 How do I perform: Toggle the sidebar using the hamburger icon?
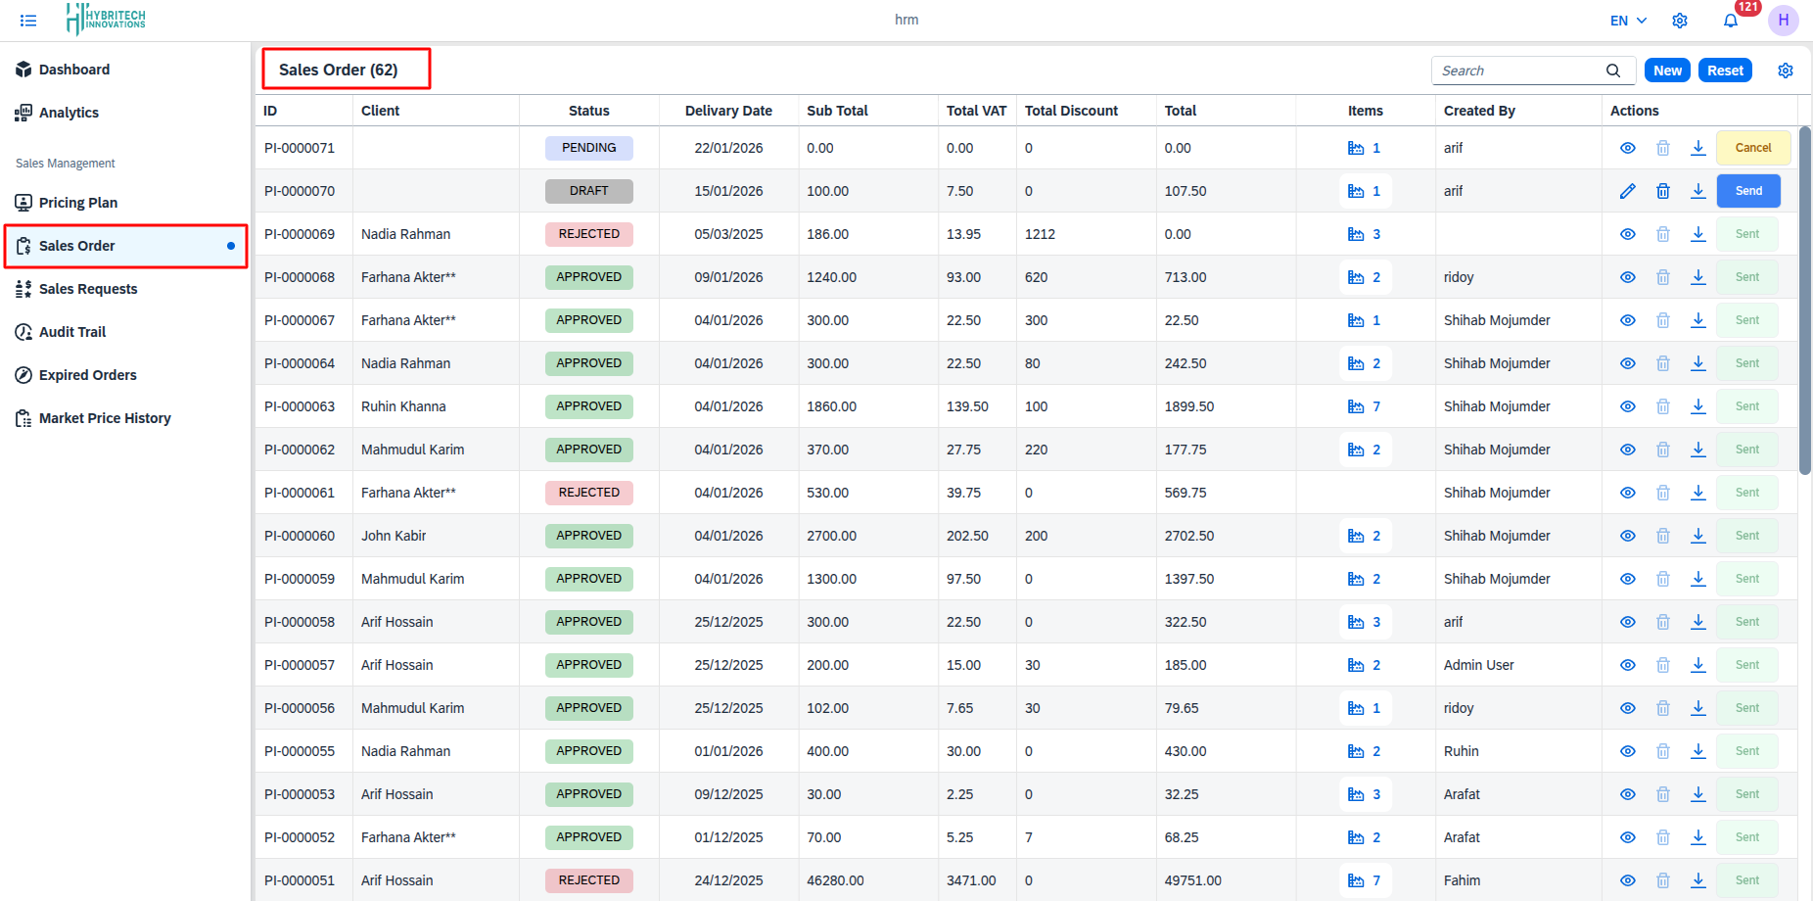click(28, 20)
